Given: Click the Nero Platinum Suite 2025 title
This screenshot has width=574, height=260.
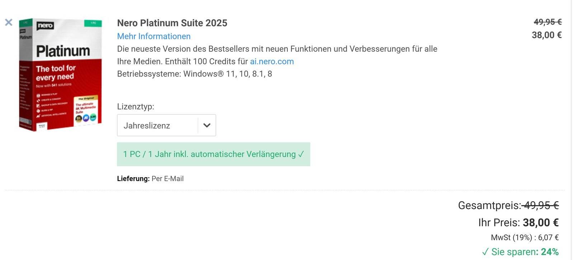Looking at the screenshot, I should [x=172, y=23].
